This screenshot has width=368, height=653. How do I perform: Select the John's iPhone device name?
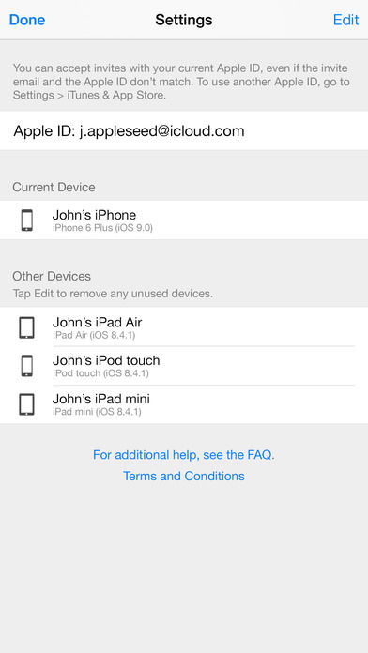(94, 215)
